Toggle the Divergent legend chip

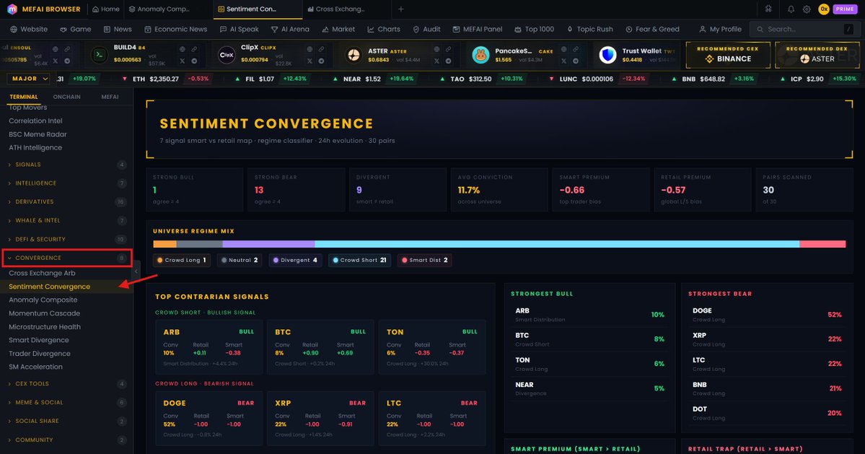[295, 260]
